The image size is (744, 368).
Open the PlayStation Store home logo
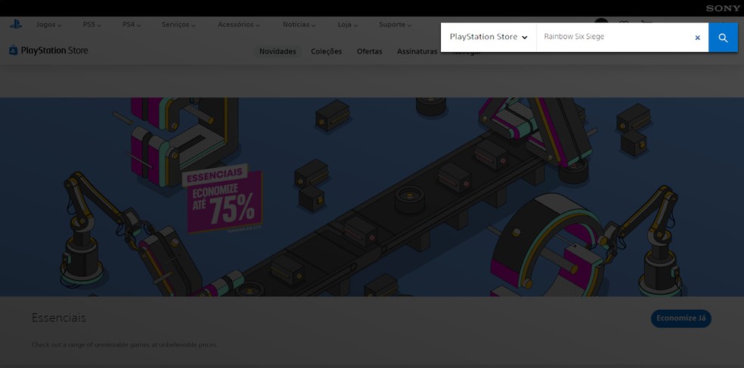[48, 50]
